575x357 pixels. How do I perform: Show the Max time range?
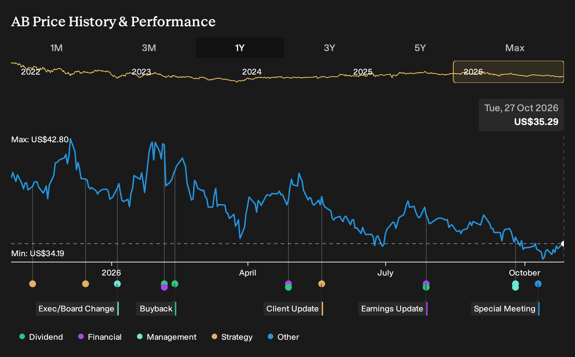pos(515,48)
